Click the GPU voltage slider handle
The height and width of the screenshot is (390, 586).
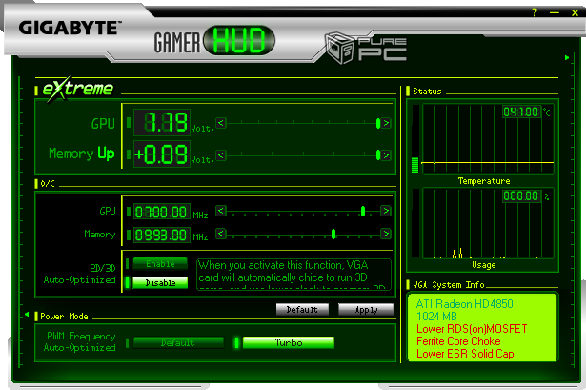378,123
